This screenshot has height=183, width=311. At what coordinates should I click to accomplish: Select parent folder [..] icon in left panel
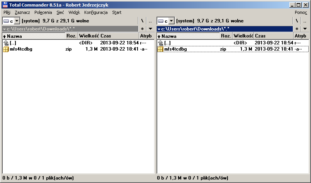[6, 43]
